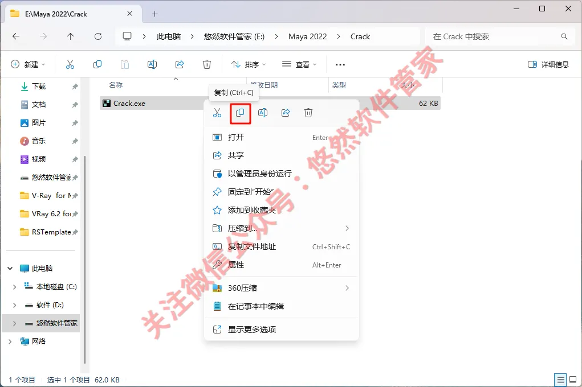Click the breadcrumb chevron after 此电脑

(192, 36)
